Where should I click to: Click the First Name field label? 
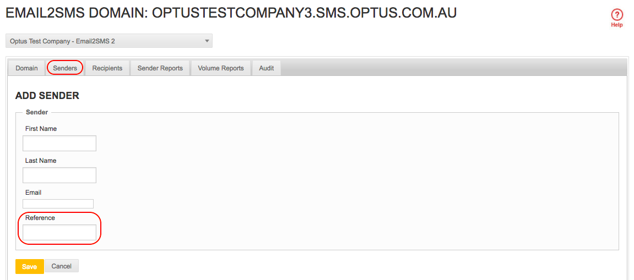point(41,129)
